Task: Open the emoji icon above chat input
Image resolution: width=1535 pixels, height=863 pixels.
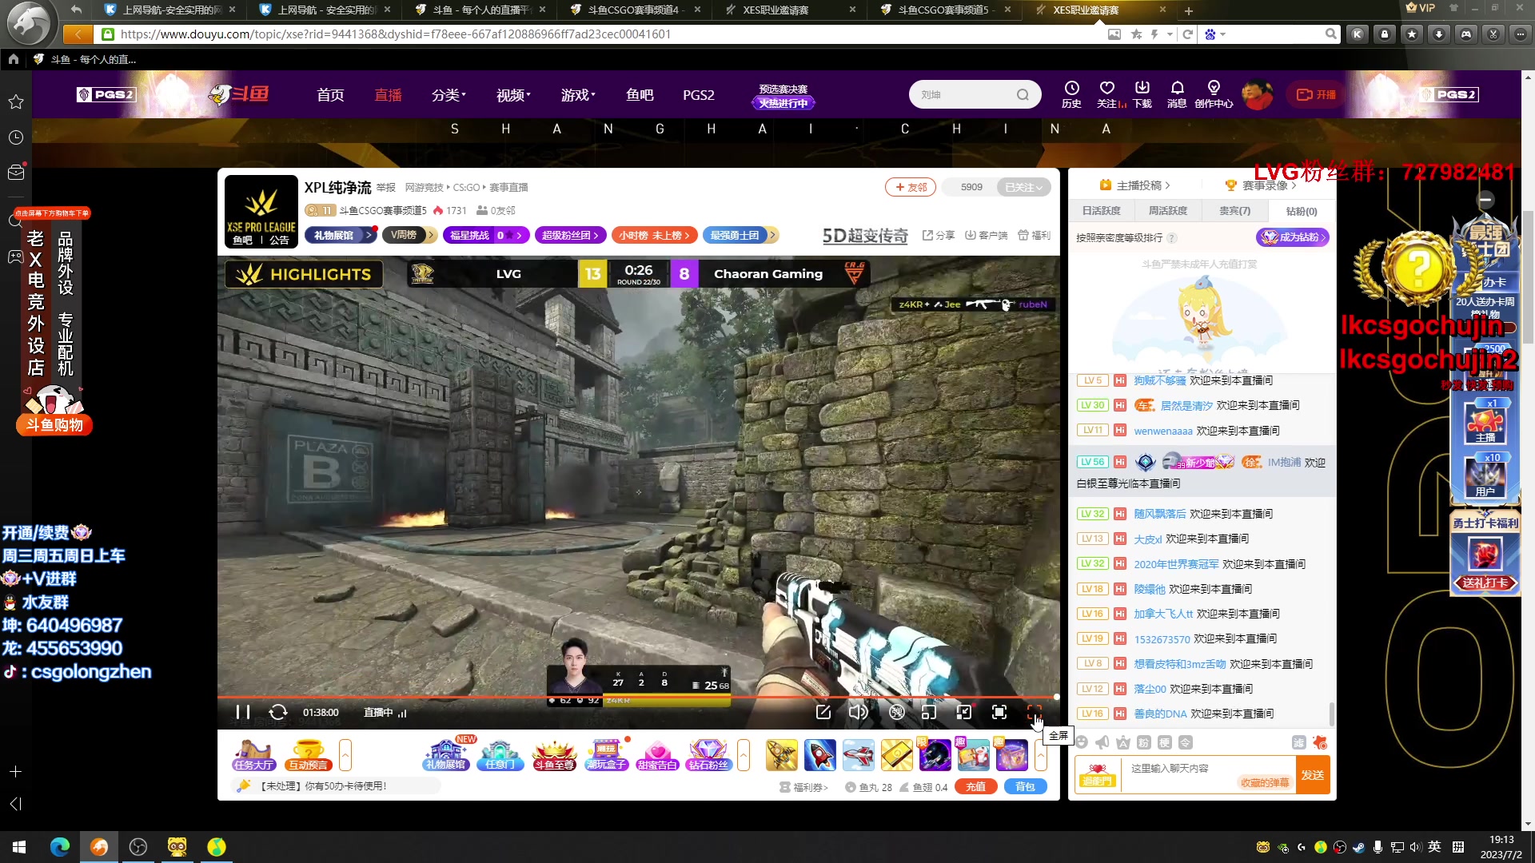Action: click(x=1082, y=742)
